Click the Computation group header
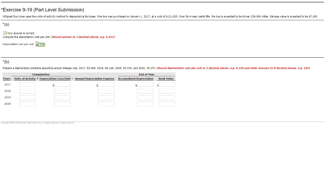324x170 pixels. 41,74
